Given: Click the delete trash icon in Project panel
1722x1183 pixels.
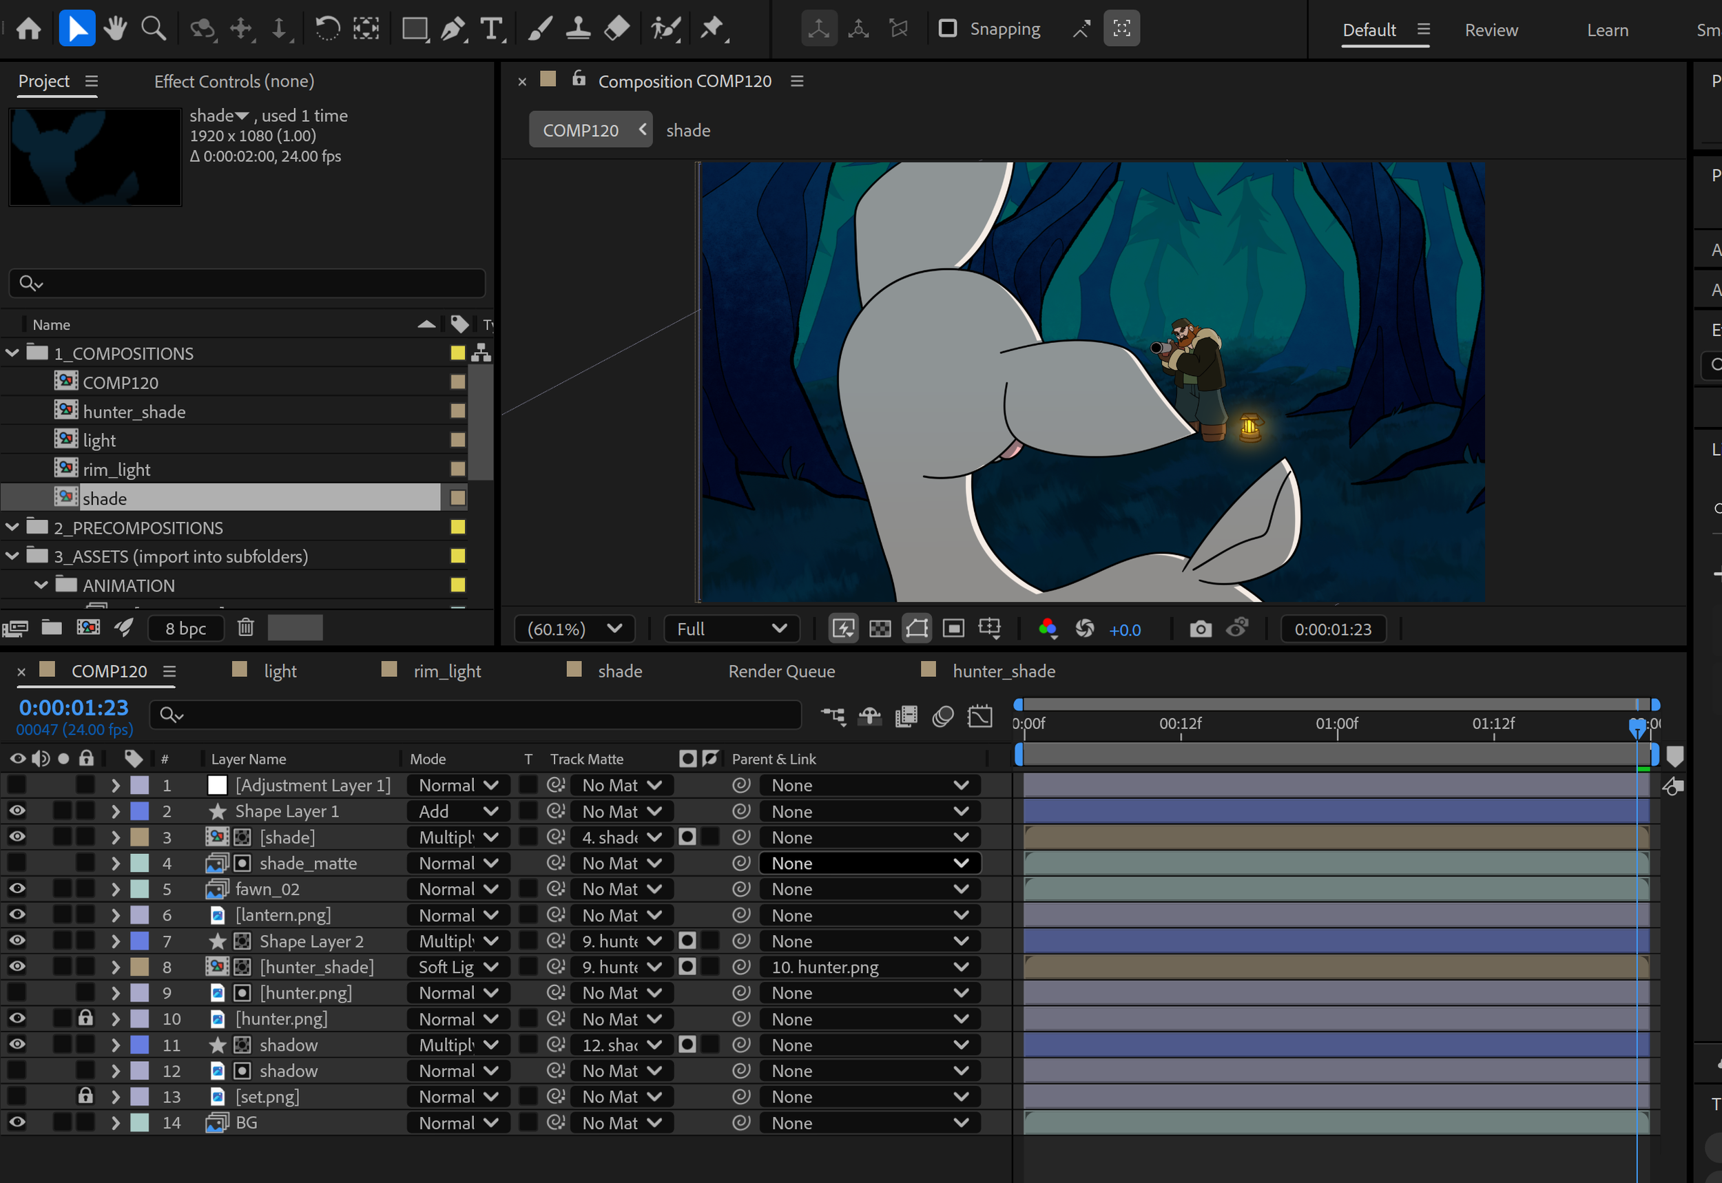Looking at the screenshot, I should click(x=245, y=627).
